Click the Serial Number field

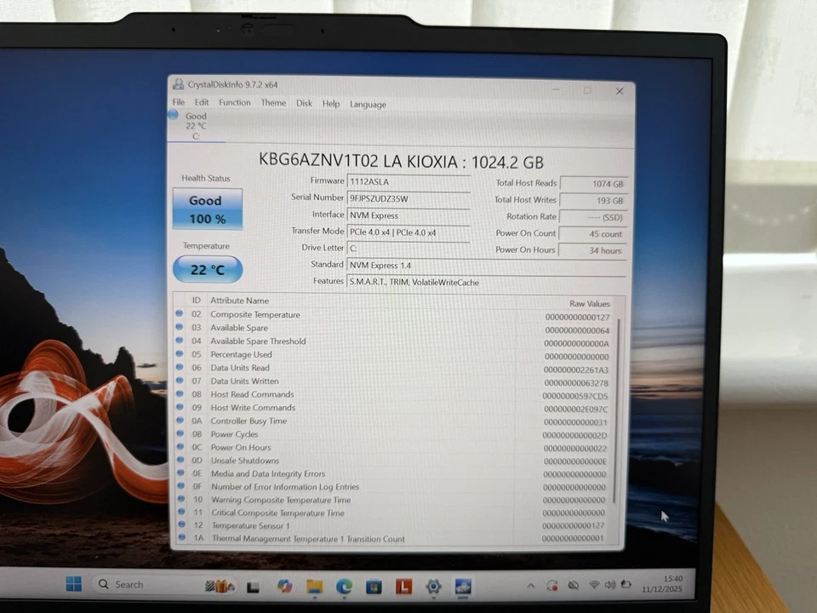(408, 198)
